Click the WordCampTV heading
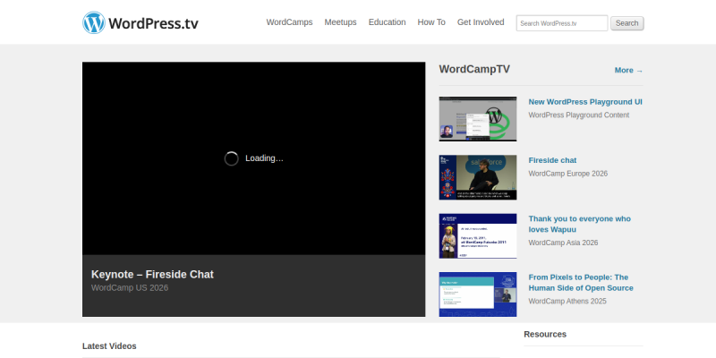This screenshot has height=358, width=716. 474,70
